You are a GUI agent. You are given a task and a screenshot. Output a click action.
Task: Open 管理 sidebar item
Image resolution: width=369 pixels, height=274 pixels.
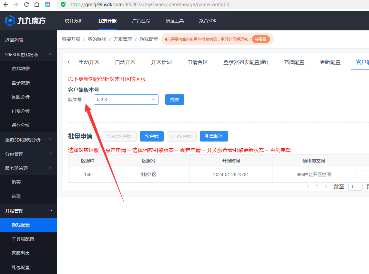16,196
